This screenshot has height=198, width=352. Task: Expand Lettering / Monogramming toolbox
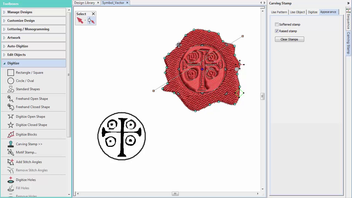(x=34, y=29)
